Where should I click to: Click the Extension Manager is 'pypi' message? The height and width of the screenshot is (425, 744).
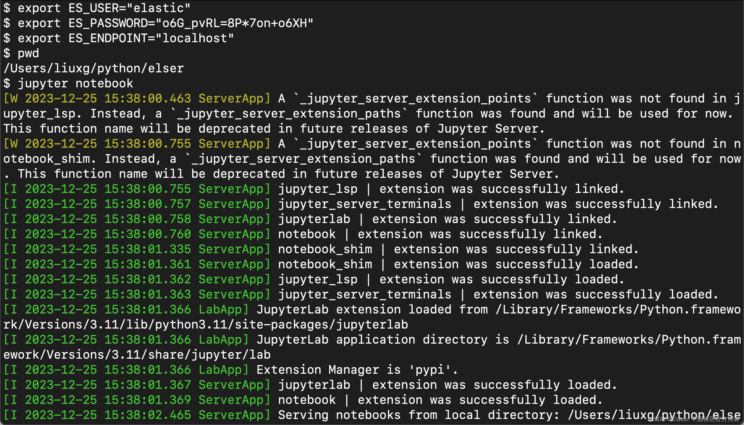pyautogui.click(x=357, y=370)
